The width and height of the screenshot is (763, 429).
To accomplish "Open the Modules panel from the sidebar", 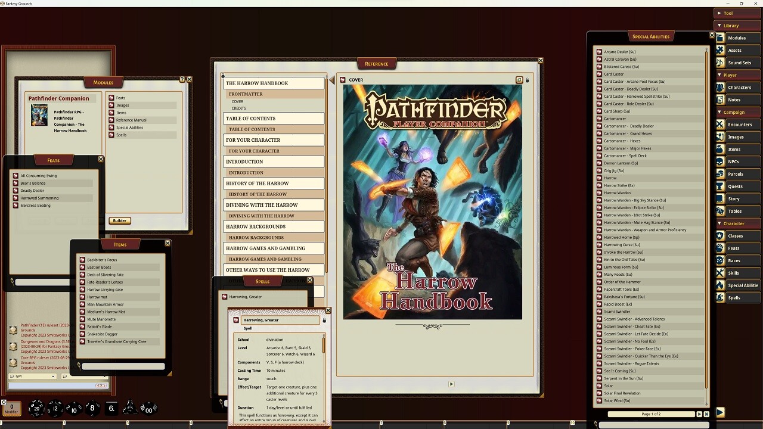I will [x=737, y=38].
